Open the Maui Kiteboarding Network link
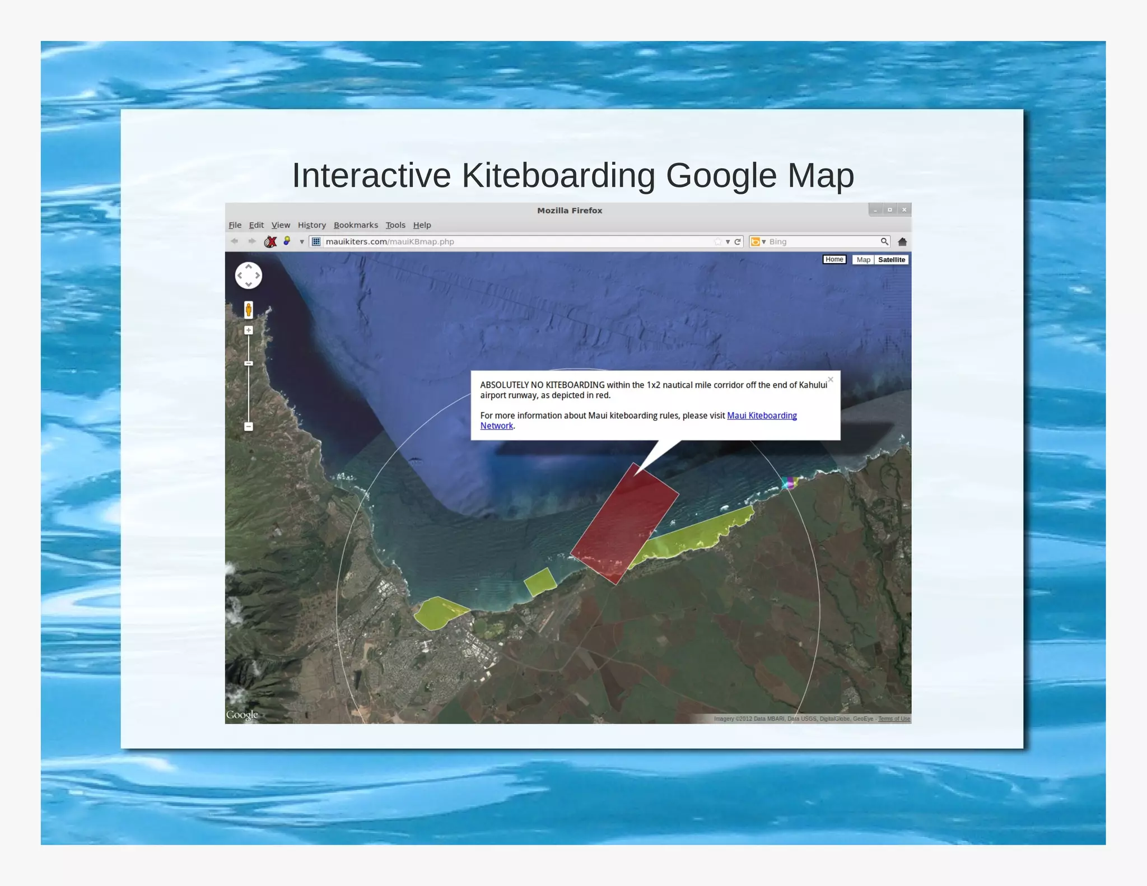 coord(762,416)
